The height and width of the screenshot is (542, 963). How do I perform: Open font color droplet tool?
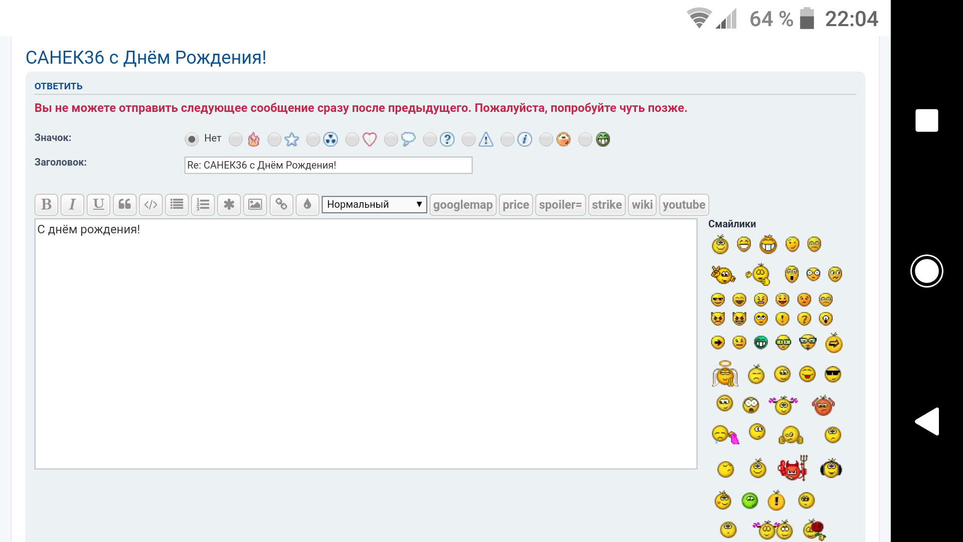[307, 205]
